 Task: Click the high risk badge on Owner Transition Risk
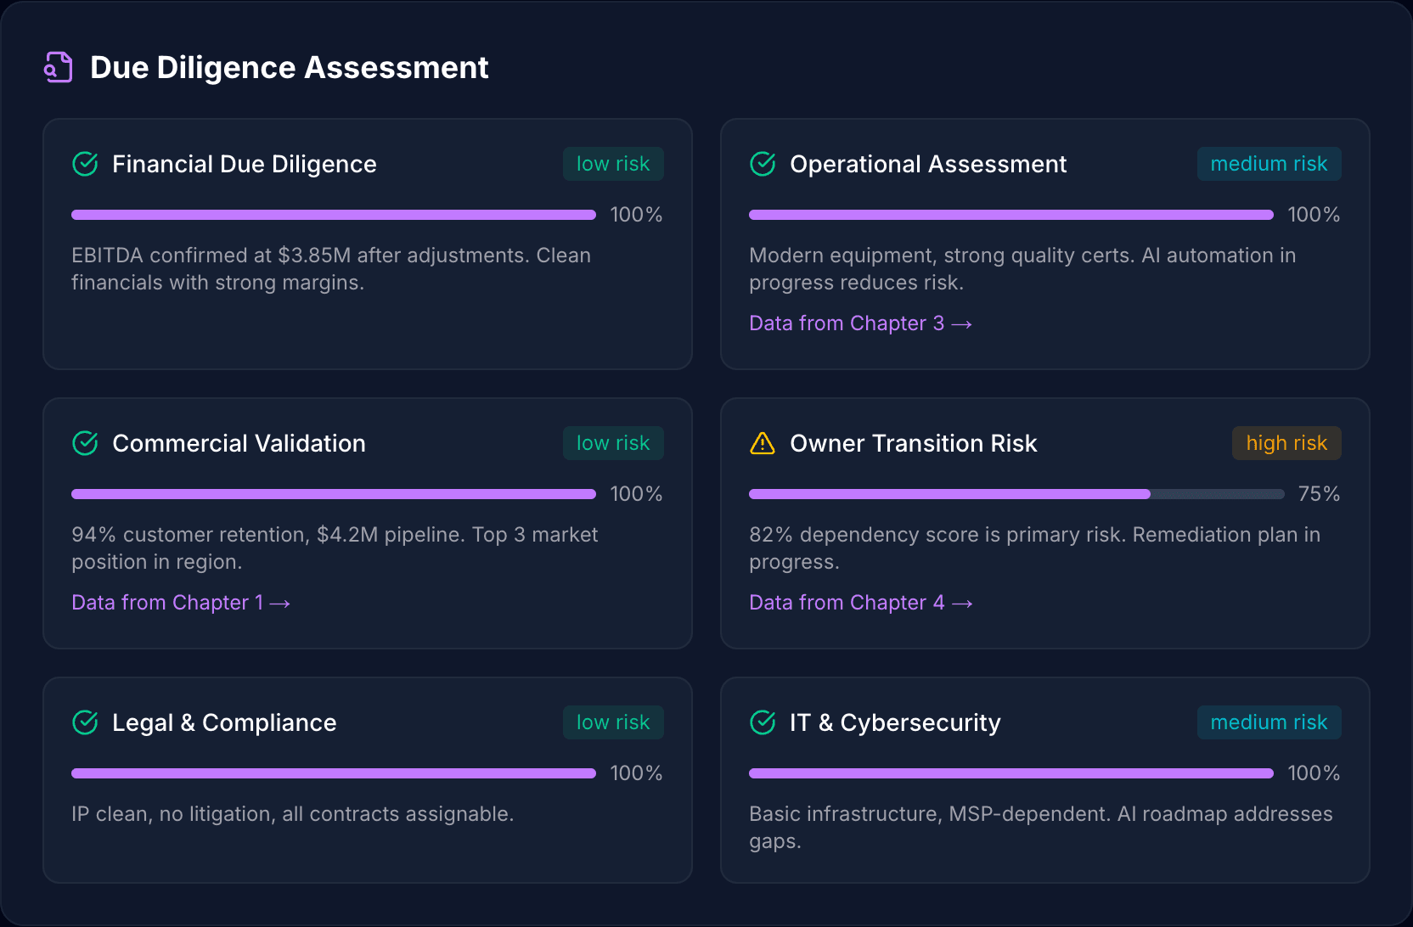pos(1286,443)
